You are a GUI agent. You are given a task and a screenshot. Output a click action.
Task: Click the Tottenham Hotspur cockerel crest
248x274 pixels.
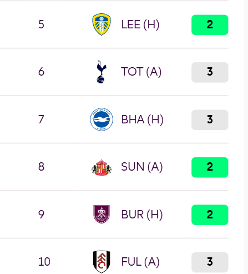pos(102,72)
